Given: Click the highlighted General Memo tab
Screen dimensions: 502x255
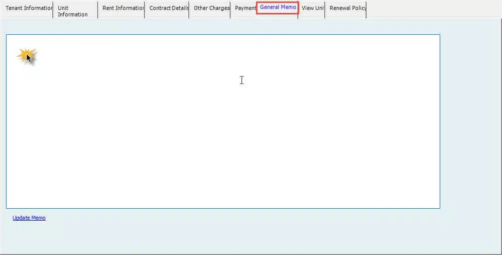Looking at the screenshot, I should (x=277, y=8).
